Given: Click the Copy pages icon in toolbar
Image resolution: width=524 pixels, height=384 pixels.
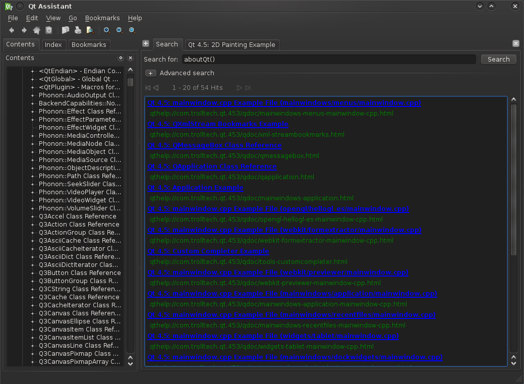Looking at the screenshot, I should tap(66, 30).
